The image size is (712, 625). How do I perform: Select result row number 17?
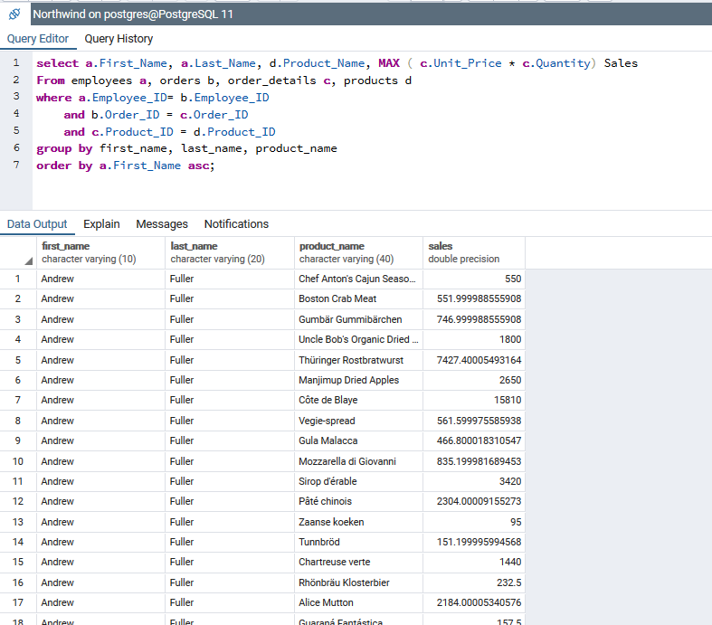point(18,602)
